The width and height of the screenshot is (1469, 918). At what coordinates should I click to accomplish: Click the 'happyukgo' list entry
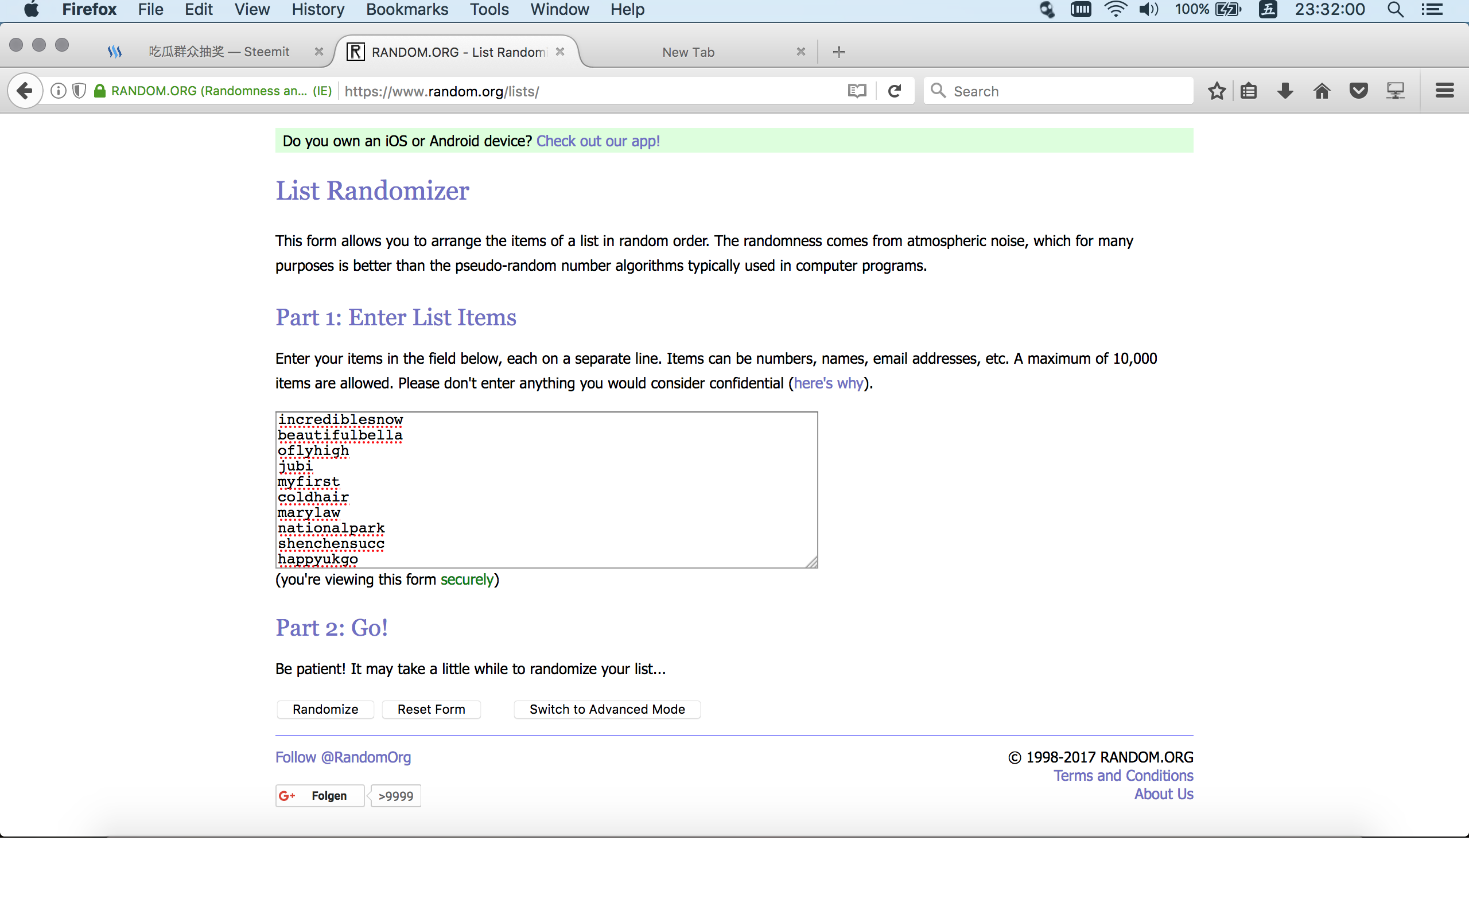(317, 559)
